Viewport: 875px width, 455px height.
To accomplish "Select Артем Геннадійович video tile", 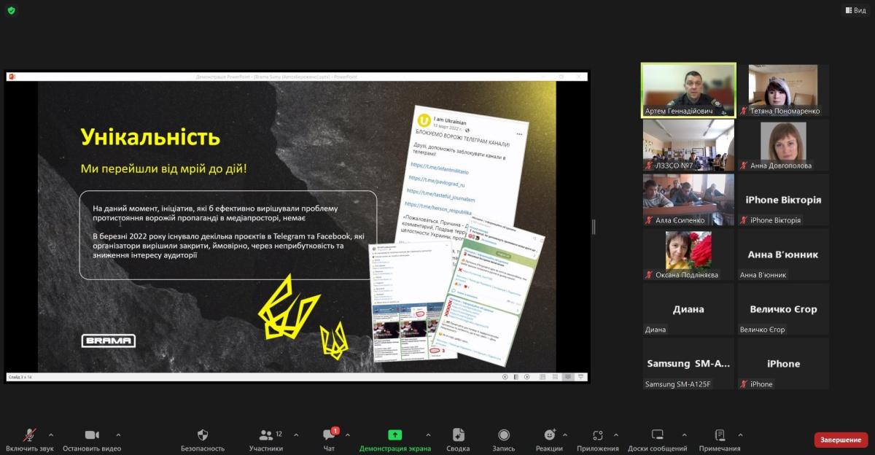I will (x=688, y=90).
